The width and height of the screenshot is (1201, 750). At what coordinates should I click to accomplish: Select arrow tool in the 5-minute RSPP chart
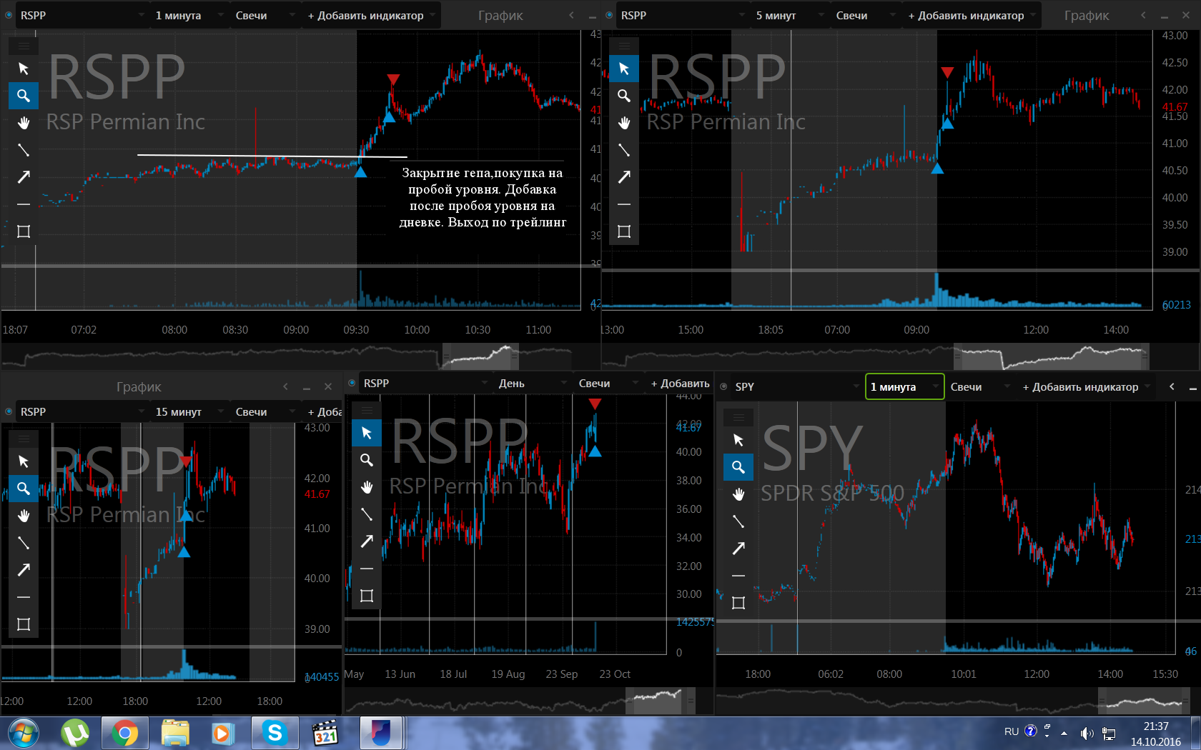click(624, 177)
